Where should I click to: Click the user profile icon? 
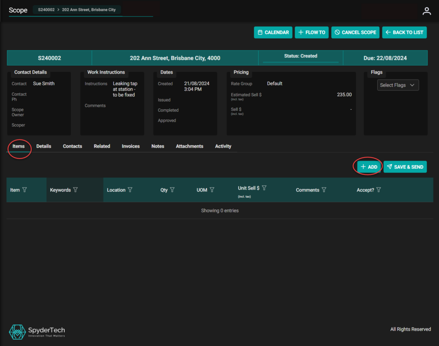pos(427,11)
